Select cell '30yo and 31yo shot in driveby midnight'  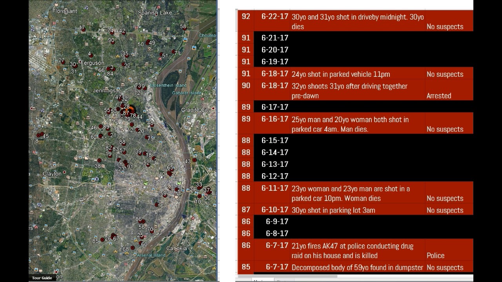click(x=357, y=21)
